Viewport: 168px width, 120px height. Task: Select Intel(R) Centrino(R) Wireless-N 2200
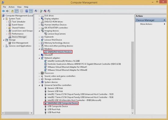64,61
